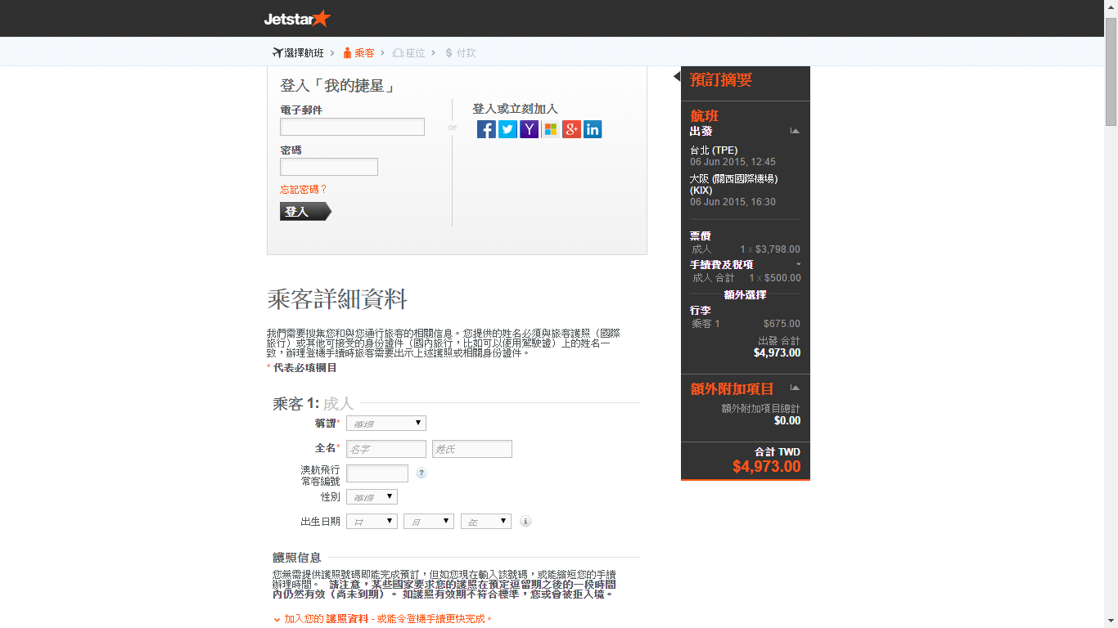This screenshot has height=628, width=1118.
Task: Open the 性別 gender dropdown
Action: click(x=372, y=496)
